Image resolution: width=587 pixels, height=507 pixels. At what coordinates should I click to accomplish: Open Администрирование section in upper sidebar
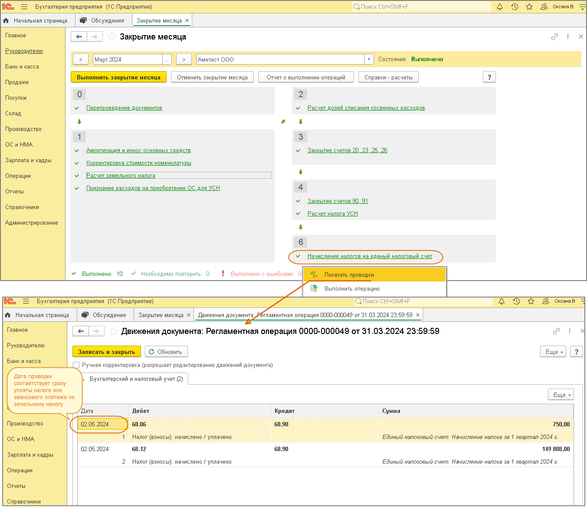[32, 223]
